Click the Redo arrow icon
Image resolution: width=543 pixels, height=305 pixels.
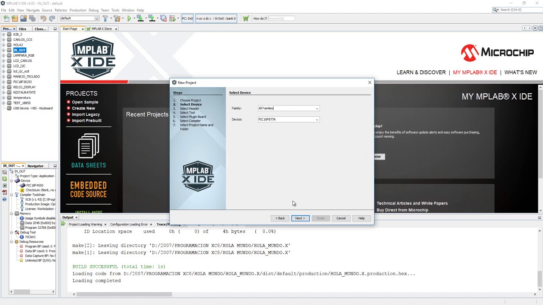click(52, 18)
